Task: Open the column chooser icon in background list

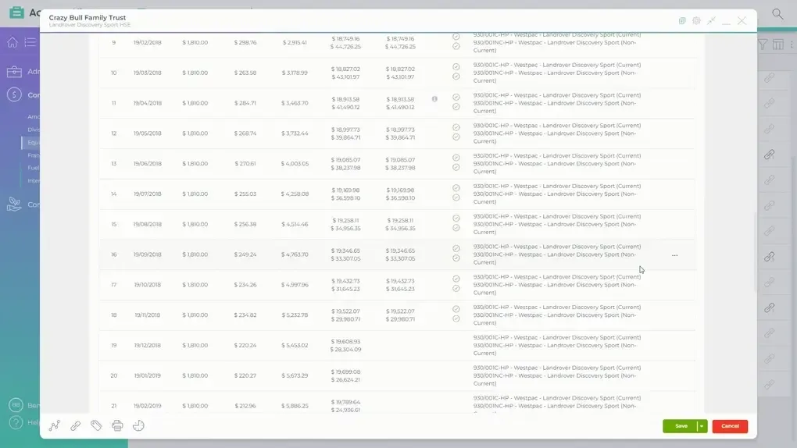Action: 777,44
